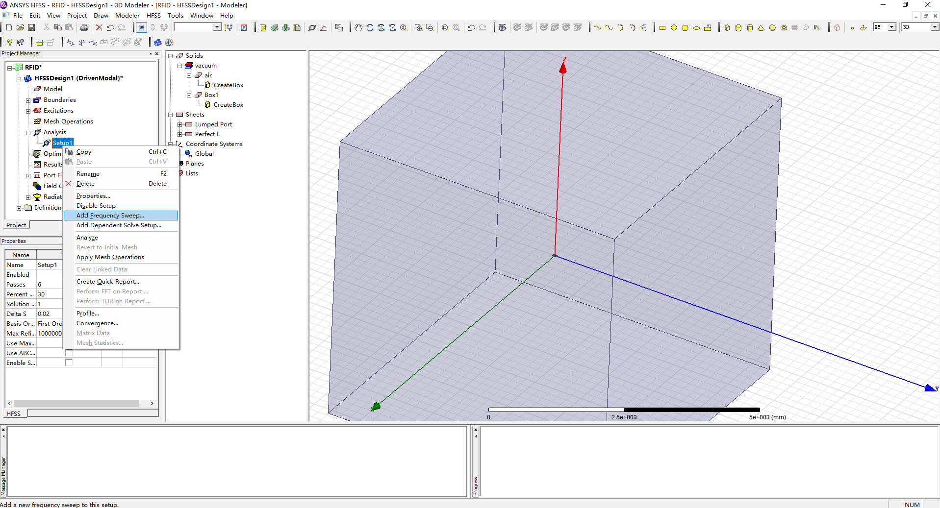
Task: Select the Draw circle tool
Action: pyautogui.click(x=674, y=28)
